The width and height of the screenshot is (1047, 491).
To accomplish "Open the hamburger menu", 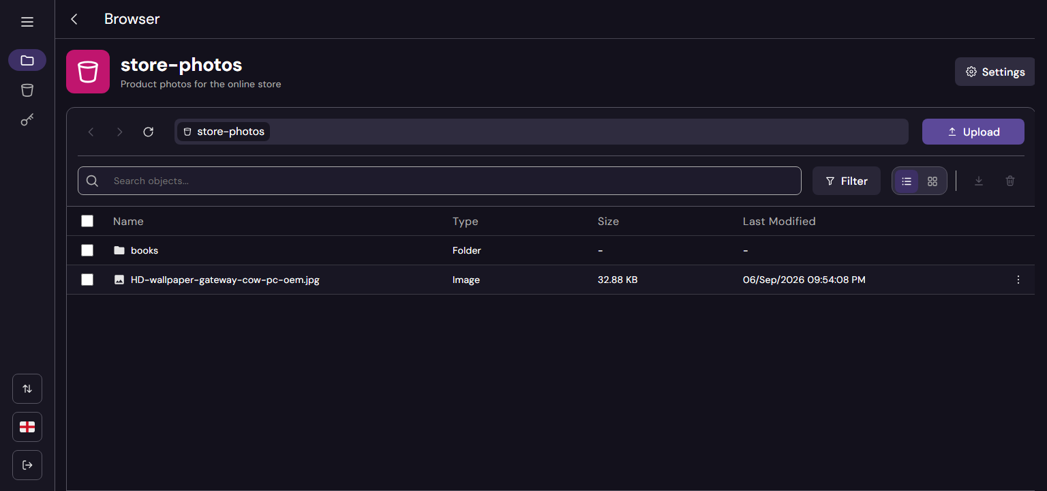I will (x=27, y=23).
